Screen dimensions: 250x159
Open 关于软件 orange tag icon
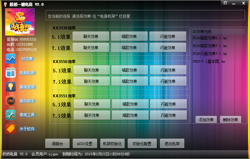[x=11, y=129]
